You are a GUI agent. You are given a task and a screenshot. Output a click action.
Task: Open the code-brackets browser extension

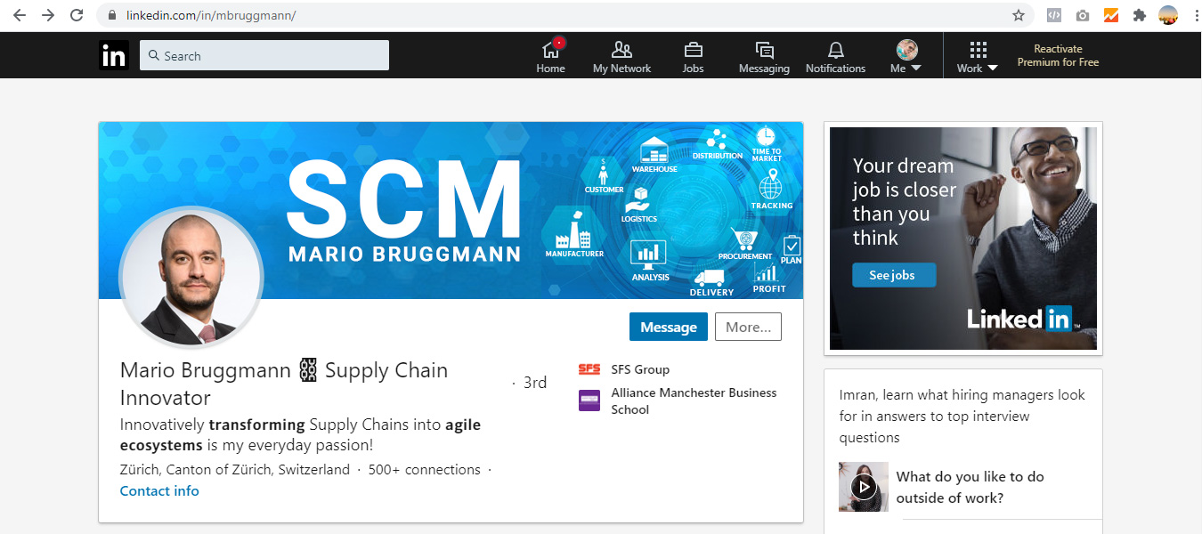pos(1054,15)
